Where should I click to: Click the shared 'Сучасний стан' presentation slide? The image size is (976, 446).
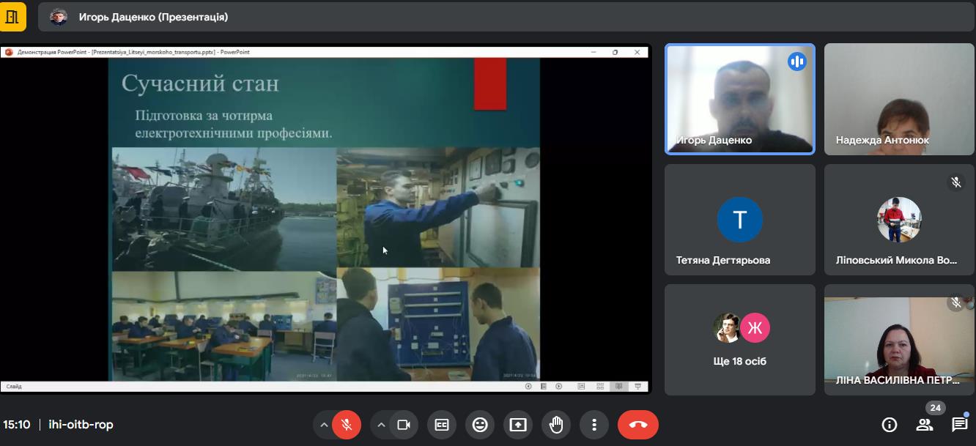pos(325,220)
